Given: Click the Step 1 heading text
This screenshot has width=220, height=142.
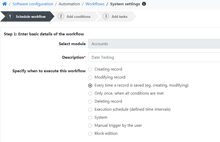Looking at the screenshot, I should (44, 34).
